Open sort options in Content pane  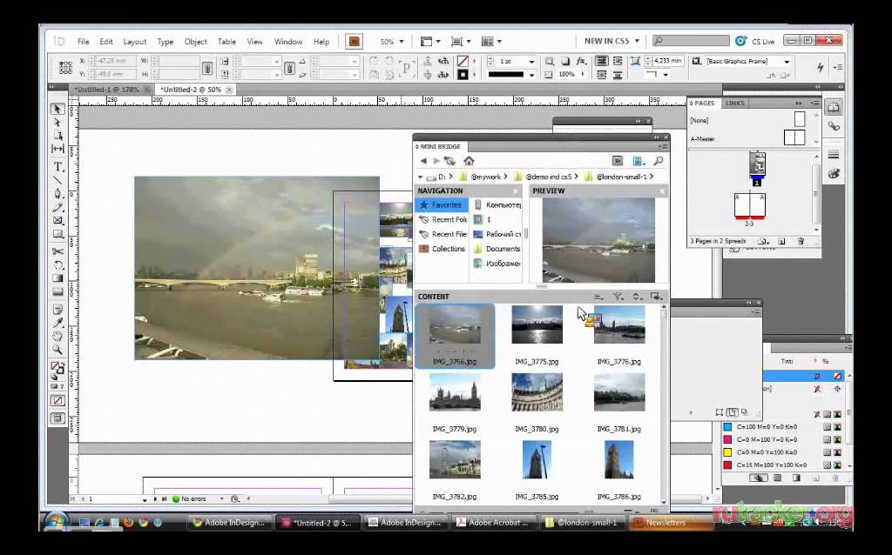pyautogui.click(x=637, y=297)
